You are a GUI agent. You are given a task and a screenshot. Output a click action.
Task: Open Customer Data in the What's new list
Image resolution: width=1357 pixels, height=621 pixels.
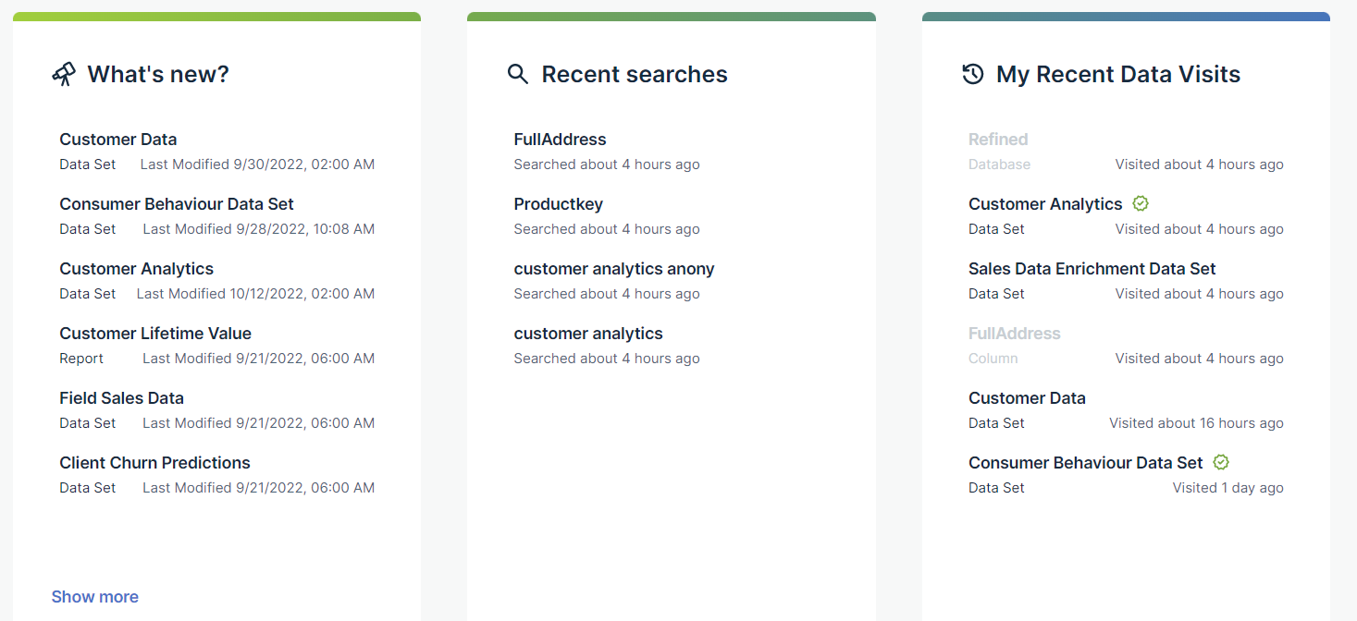117,140
